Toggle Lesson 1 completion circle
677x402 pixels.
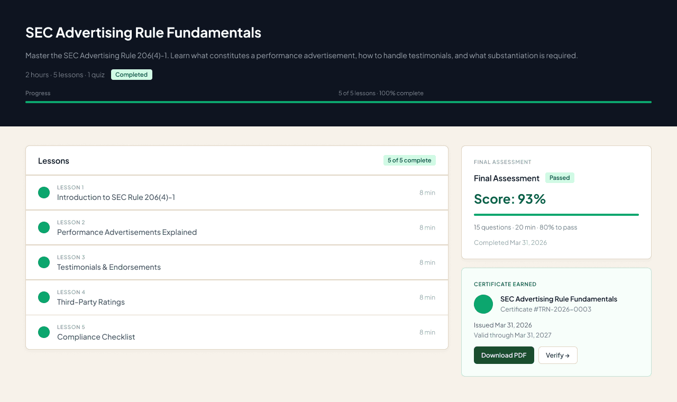(x=44, y=193)
